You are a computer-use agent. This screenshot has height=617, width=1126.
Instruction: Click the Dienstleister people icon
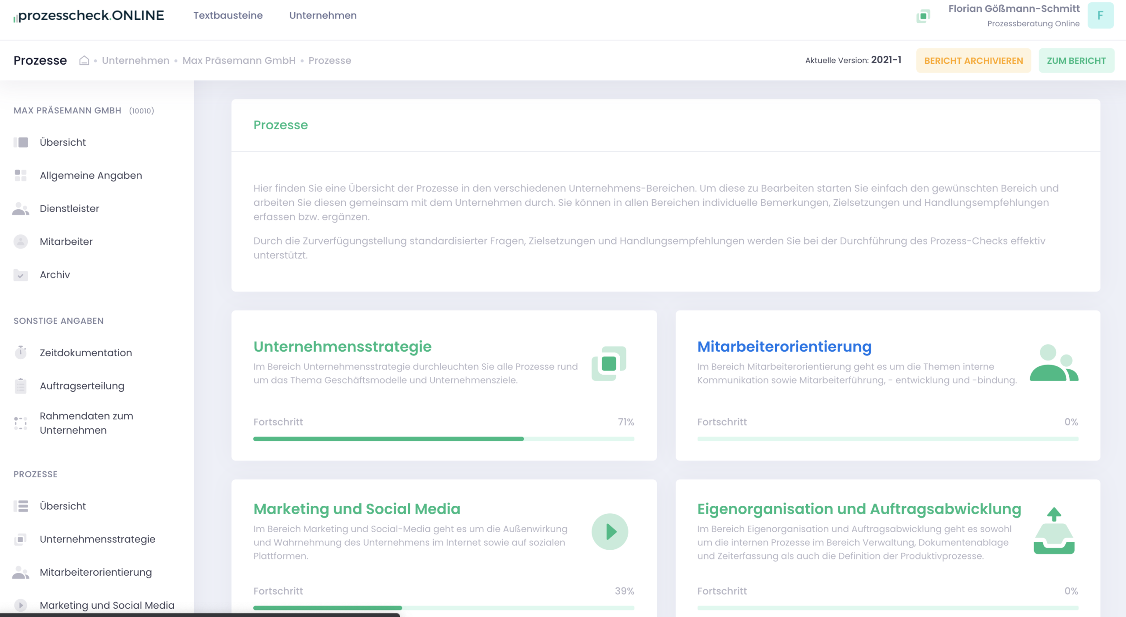[21, 209]
